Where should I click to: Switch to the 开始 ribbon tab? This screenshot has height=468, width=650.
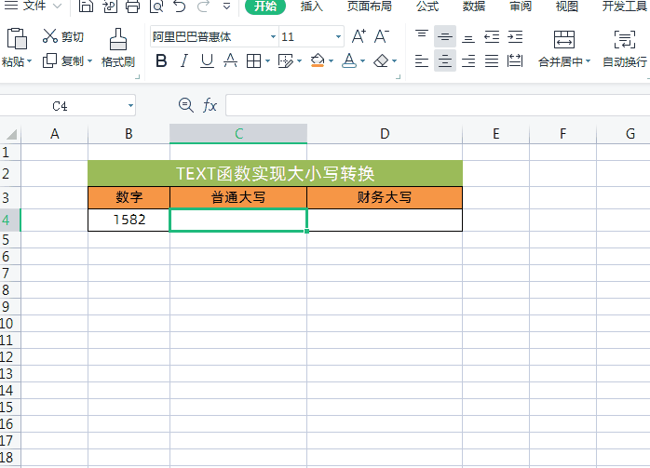tap(265, 7)
